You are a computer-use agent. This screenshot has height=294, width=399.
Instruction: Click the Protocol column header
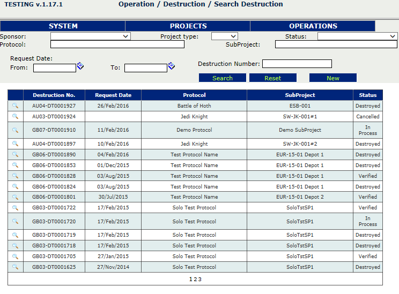point(194,95)
